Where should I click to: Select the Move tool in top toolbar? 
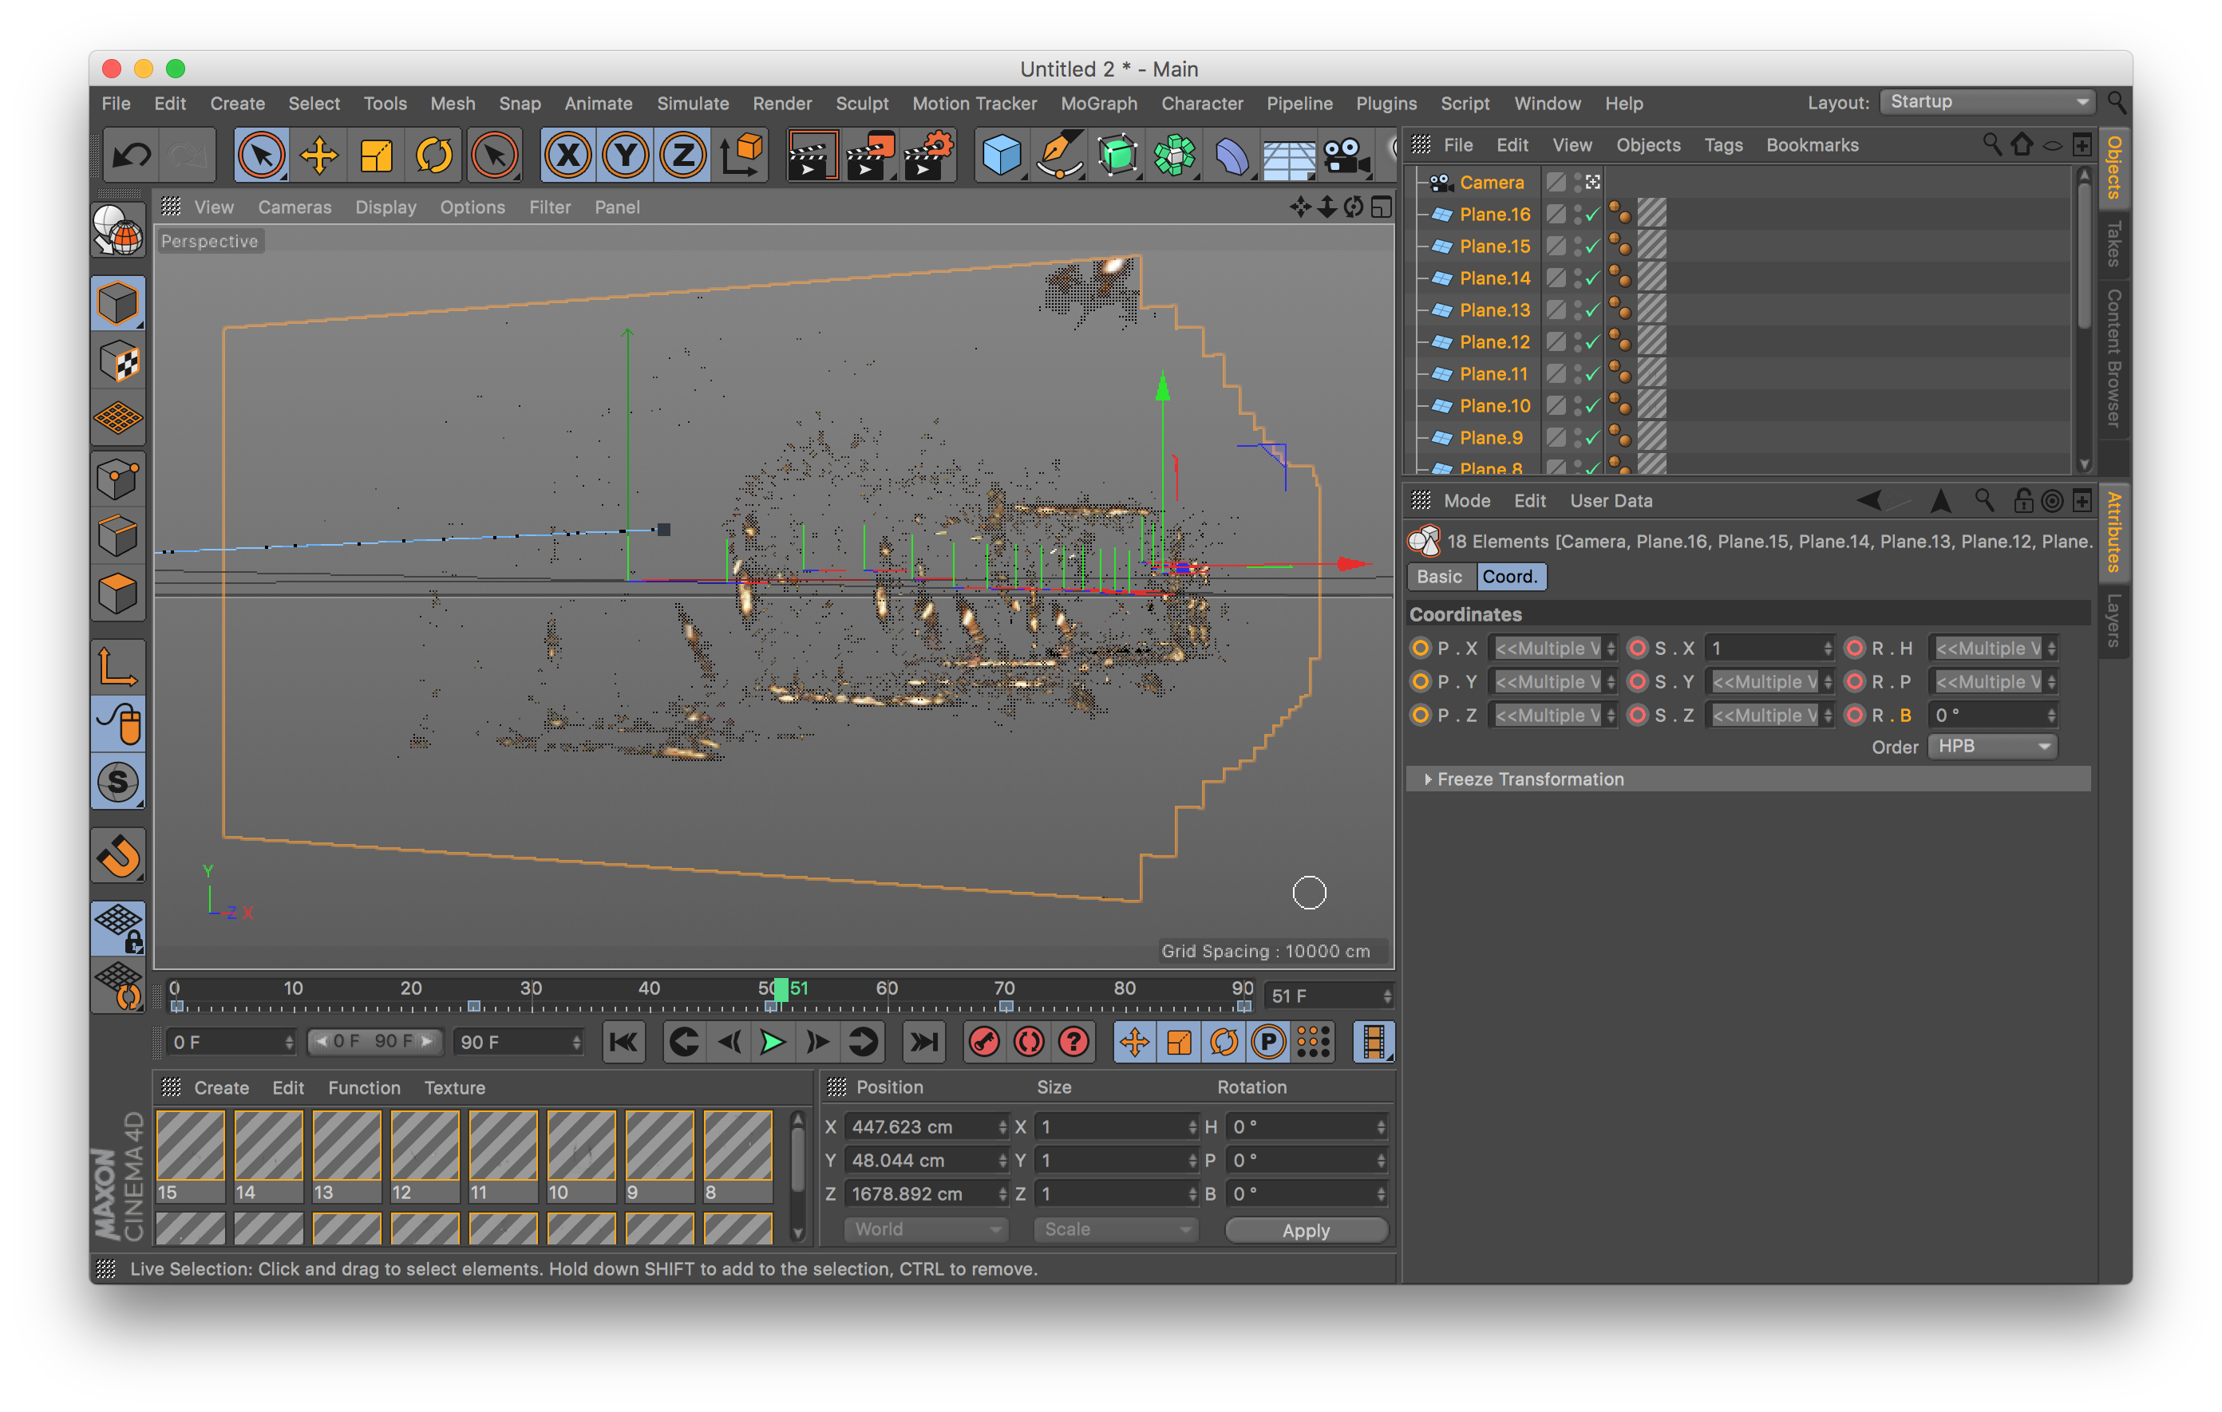click(x=318, y=154)
